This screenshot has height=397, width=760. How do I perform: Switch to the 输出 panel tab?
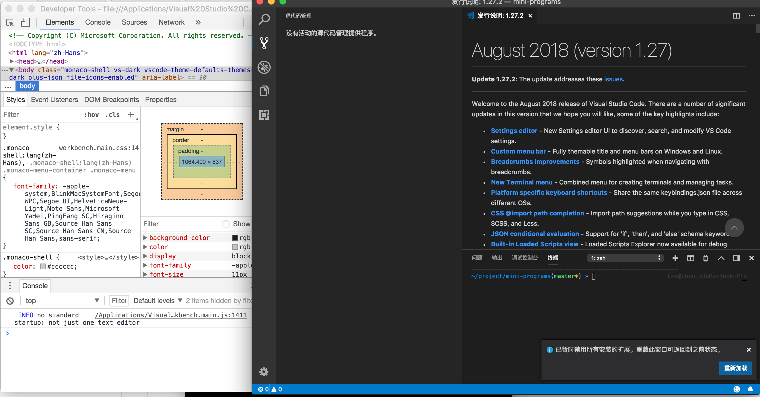[496, 258]
